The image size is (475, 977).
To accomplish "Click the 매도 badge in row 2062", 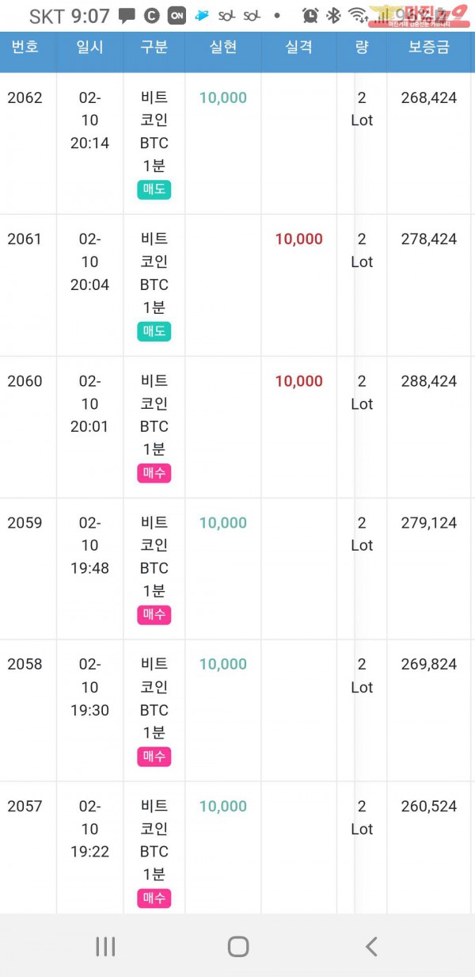I will click(x=154, y=190).
